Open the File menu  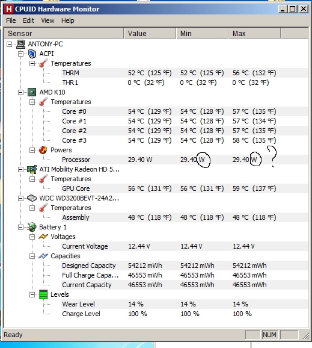coord(11,20)
